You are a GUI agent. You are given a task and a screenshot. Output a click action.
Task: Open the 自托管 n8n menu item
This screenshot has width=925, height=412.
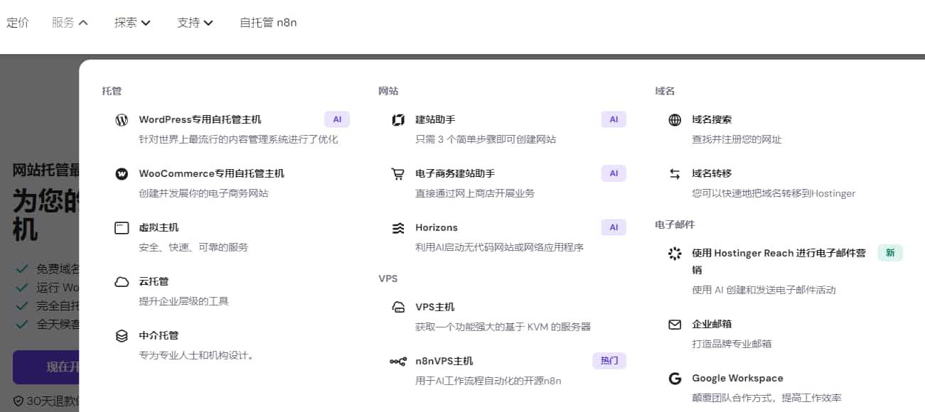click(269, 22)
